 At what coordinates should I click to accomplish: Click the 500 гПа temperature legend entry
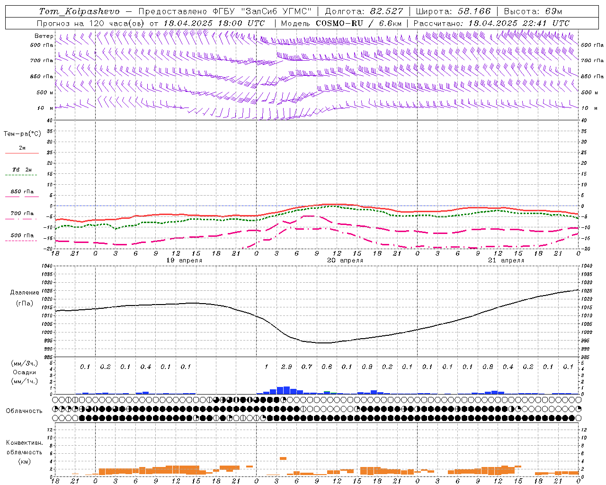click(x=22, y=237)
